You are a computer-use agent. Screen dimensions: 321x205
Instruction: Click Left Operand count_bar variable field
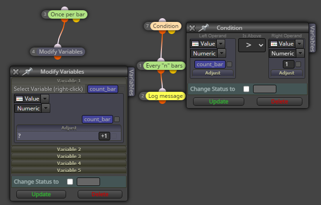point(210,64)
